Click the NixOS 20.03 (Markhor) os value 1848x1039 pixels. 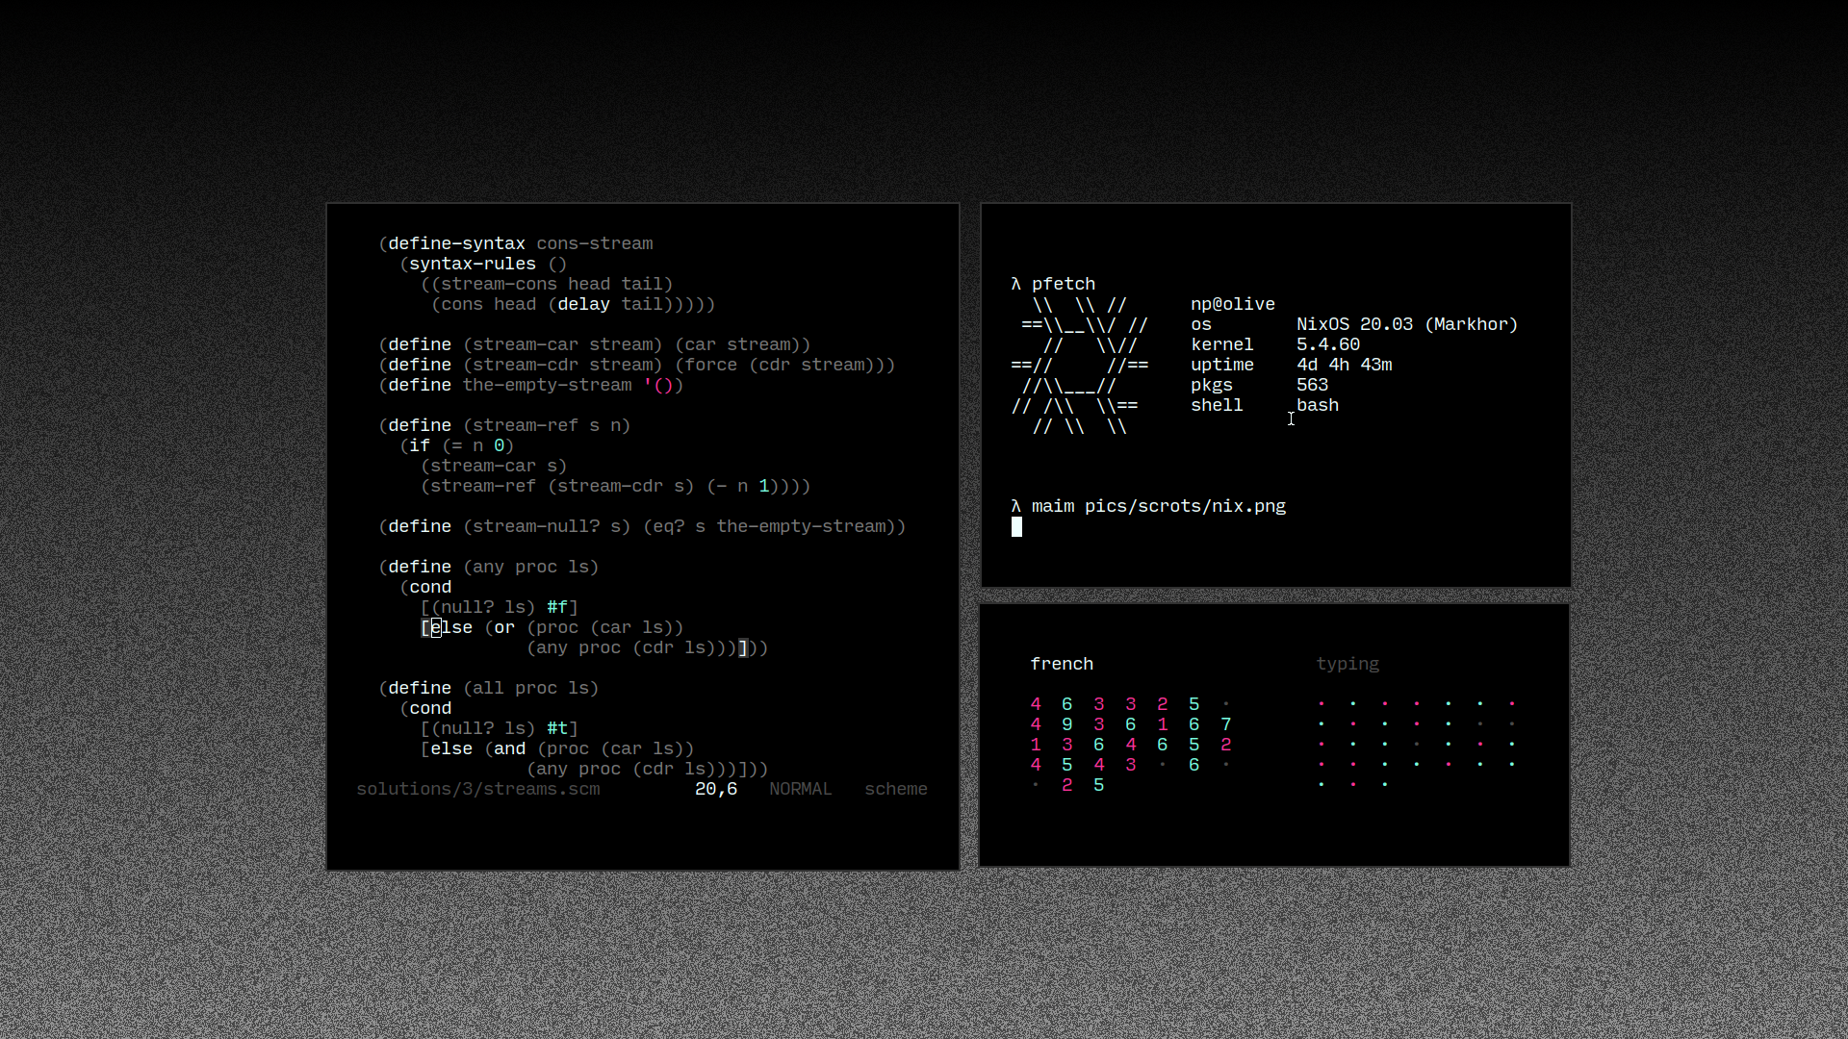pyautogui.click(x=1407, y=324)
